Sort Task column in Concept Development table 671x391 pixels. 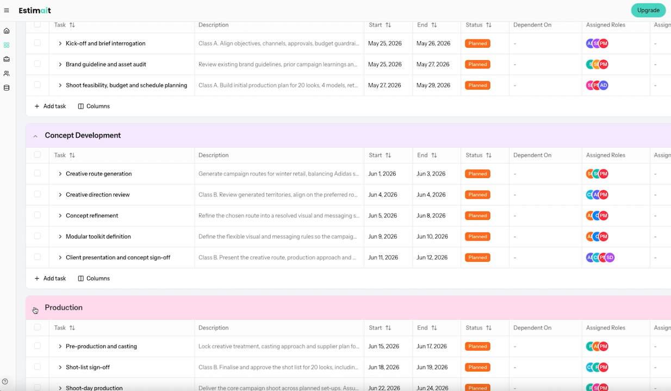72,155
